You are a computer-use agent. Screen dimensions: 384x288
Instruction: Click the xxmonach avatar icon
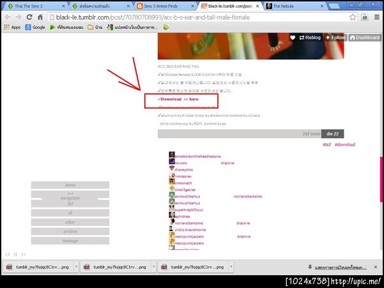172,181
